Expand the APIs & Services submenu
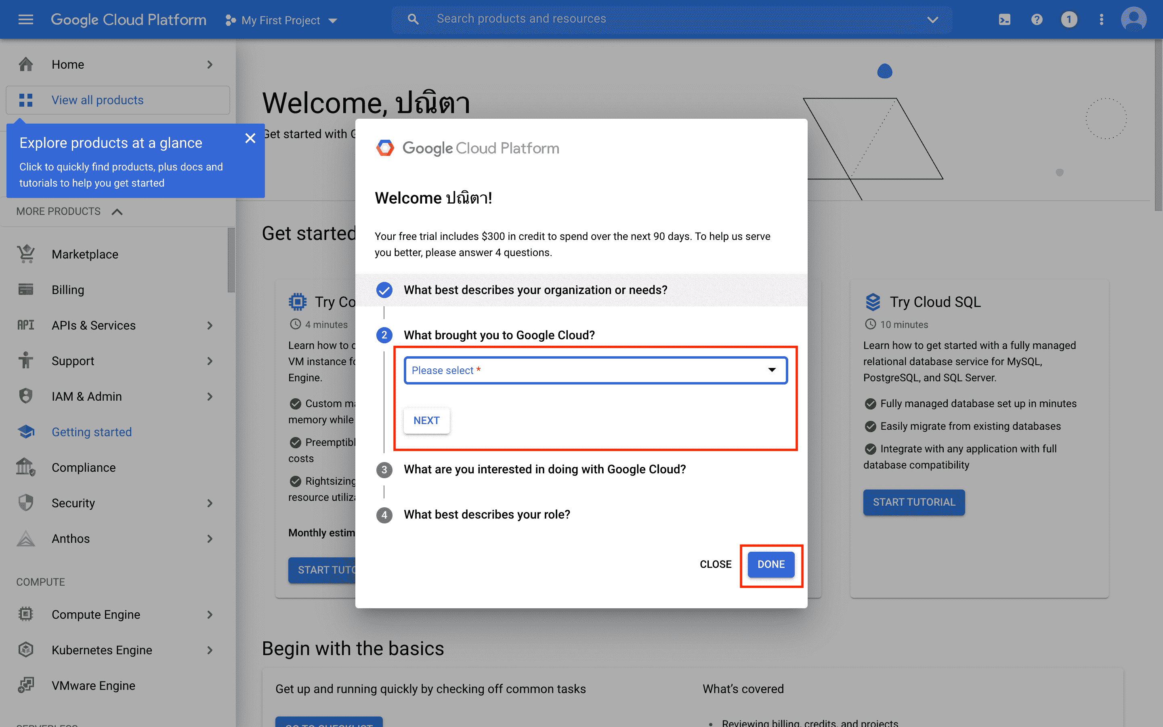 210,326
